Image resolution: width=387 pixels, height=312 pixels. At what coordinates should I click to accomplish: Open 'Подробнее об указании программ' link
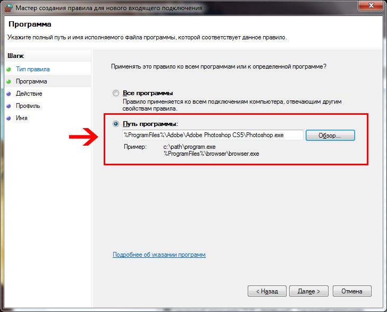pyautogui.click(x=159, y=255)
